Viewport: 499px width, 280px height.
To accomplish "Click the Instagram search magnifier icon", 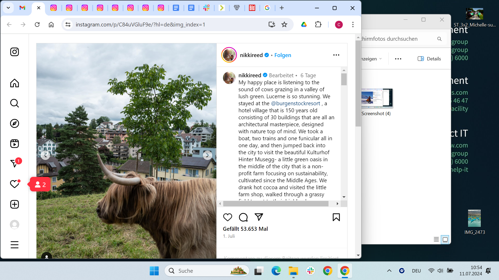I will click(15, 103).
